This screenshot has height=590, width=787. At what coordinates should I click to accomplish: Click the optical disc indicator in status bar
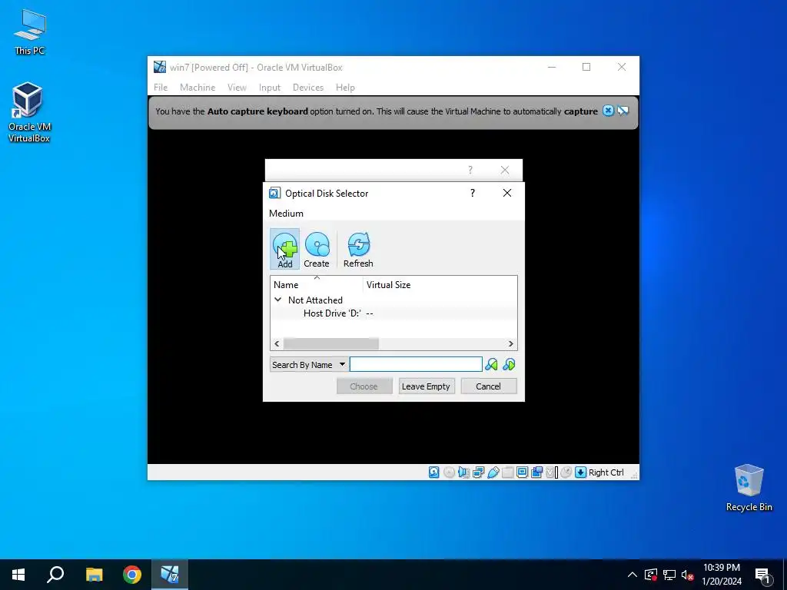pyautogui.click(x=449, y=472)
